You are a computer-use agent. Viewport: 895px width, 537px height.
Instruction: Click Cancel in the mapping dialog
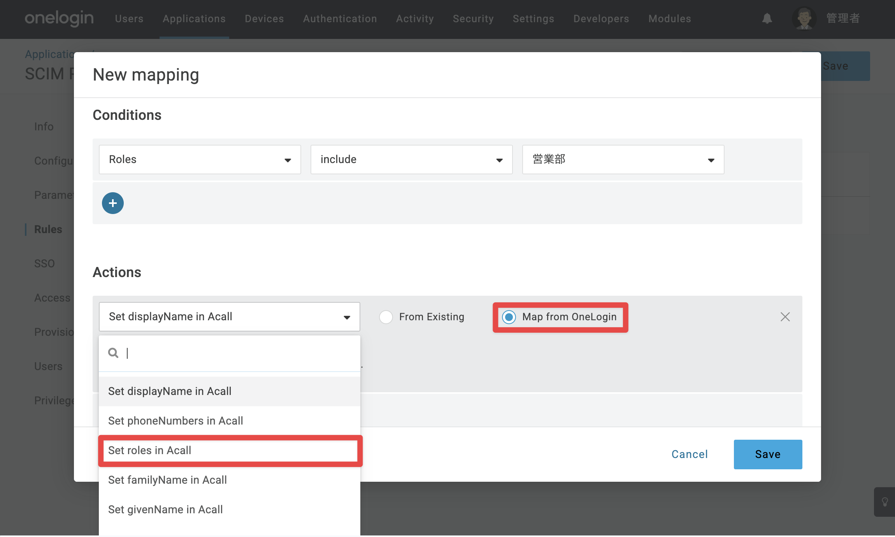[690, 454]
